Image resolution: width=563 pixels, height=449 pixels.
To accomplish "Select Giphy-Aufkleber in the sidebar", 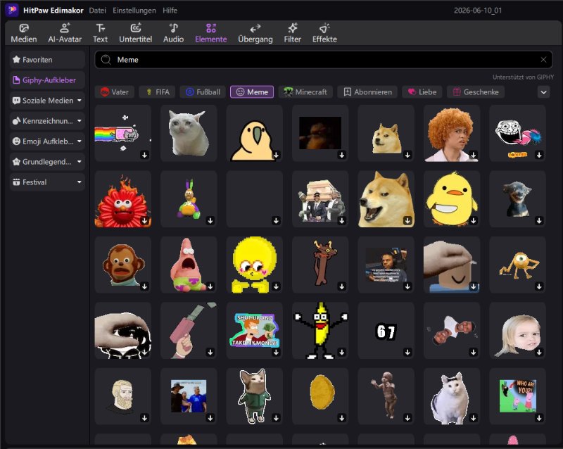I will pos(47,80).
